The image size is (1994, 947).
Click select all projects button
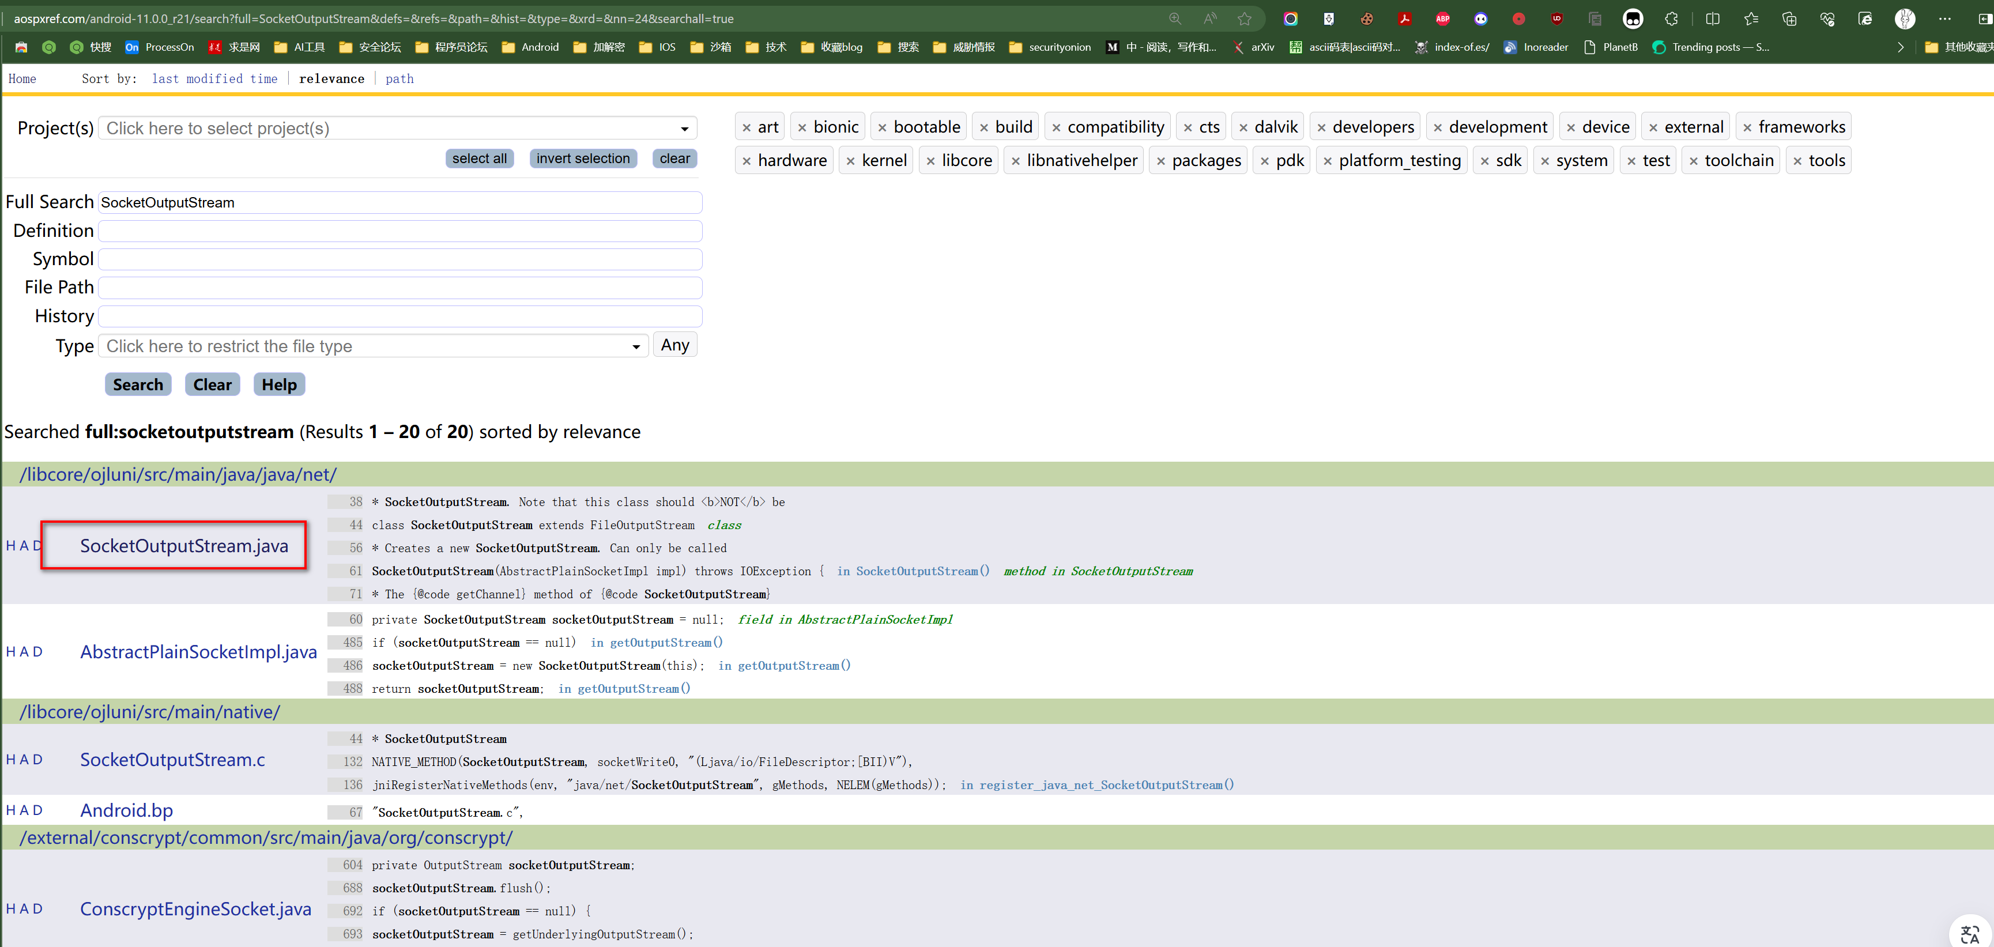(x=479, y=159)
